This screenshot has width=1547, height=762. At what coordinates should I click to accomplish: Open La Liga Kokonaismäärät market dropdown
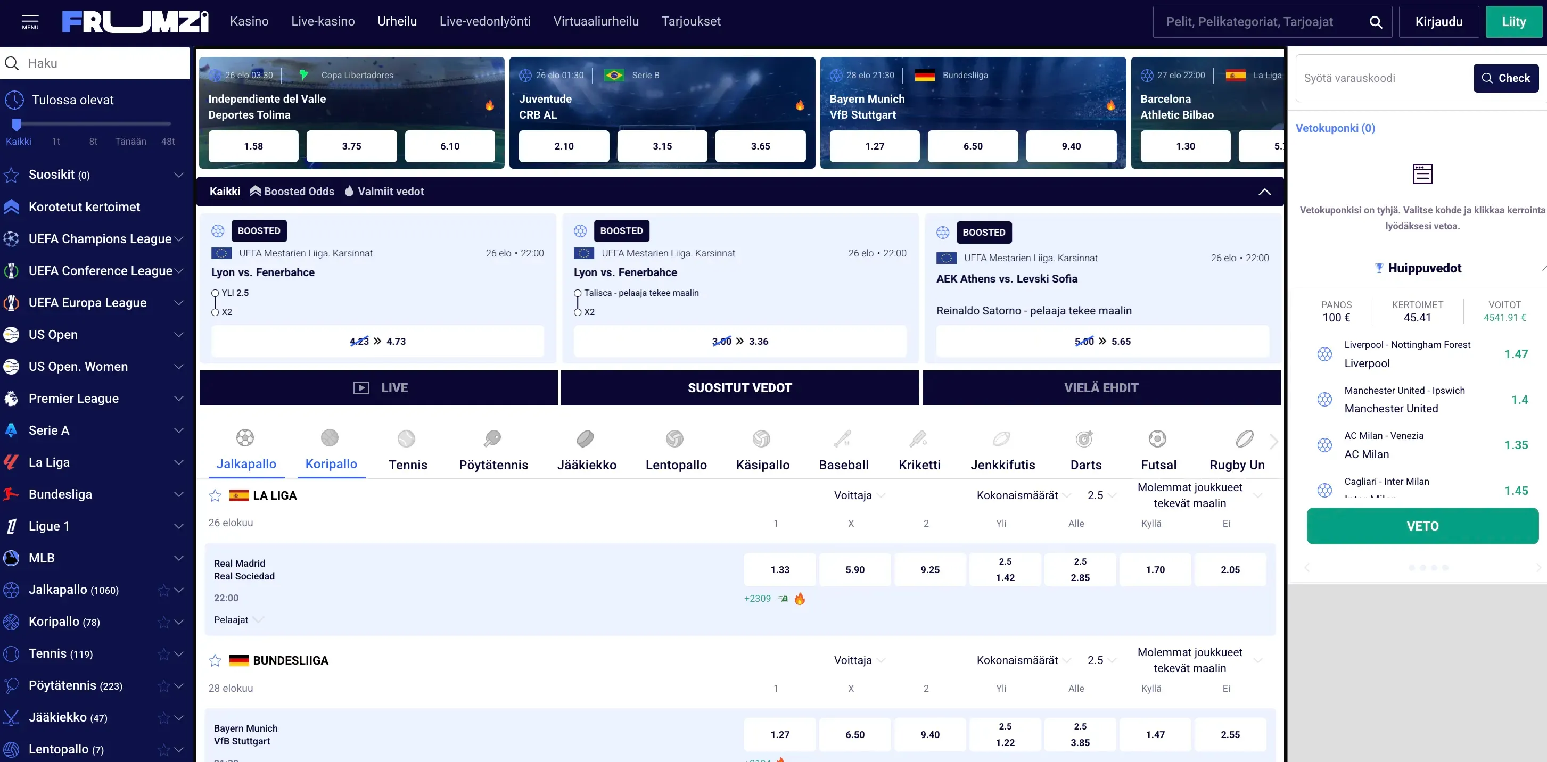(x=1024, y=495)
